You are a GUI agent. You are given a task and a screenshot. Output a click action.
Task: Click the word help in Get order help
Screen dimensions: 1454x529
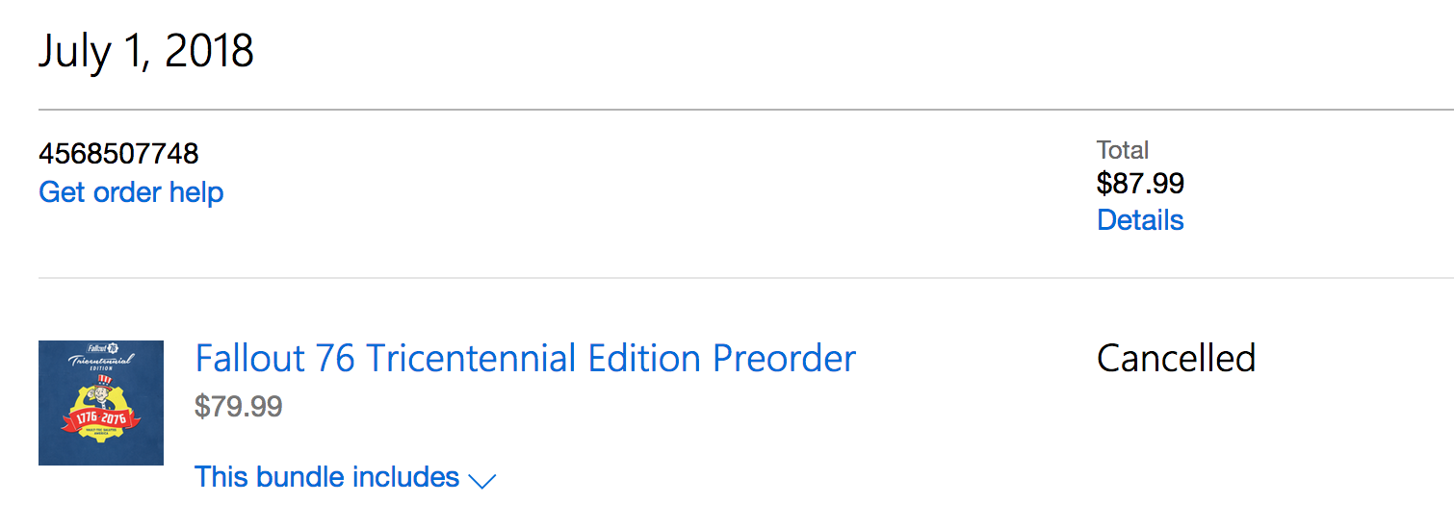pos(196,192)
